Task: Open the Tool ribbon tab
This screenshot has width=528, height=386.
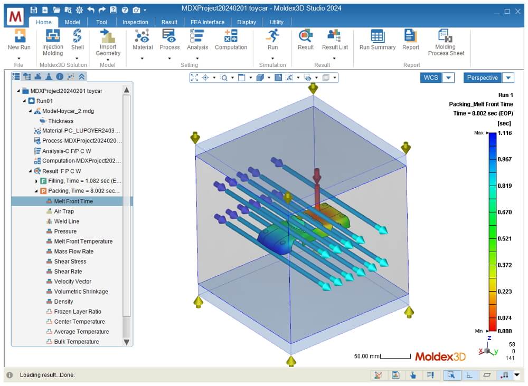Action: [102, 22]
